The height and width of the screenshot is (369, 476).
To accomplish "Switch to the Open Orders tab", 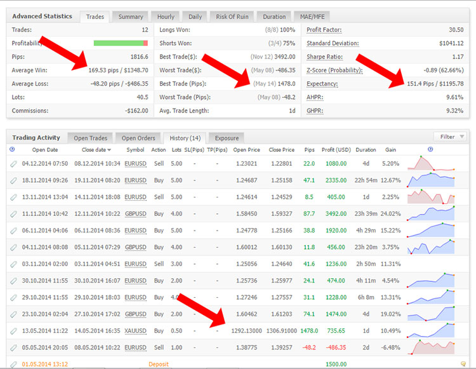I will (x=138, y=138).
